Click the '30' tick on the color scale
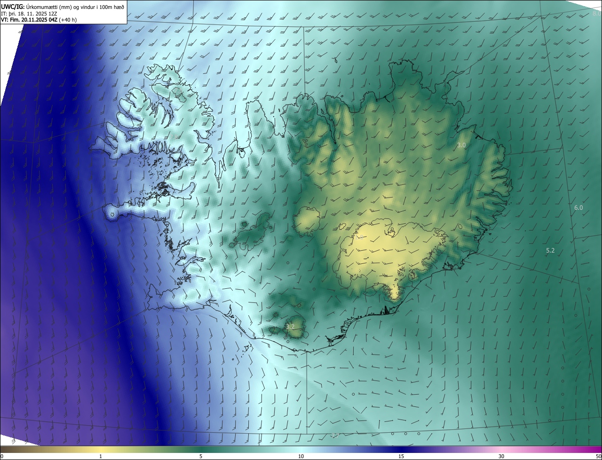The image size is (602, 460). click(501, 456)
